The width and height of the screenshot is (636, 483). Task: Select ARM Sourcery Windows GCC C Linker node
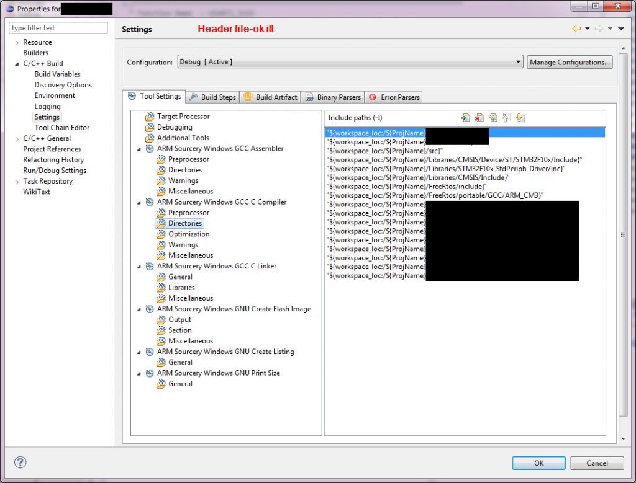click(217, 266)
